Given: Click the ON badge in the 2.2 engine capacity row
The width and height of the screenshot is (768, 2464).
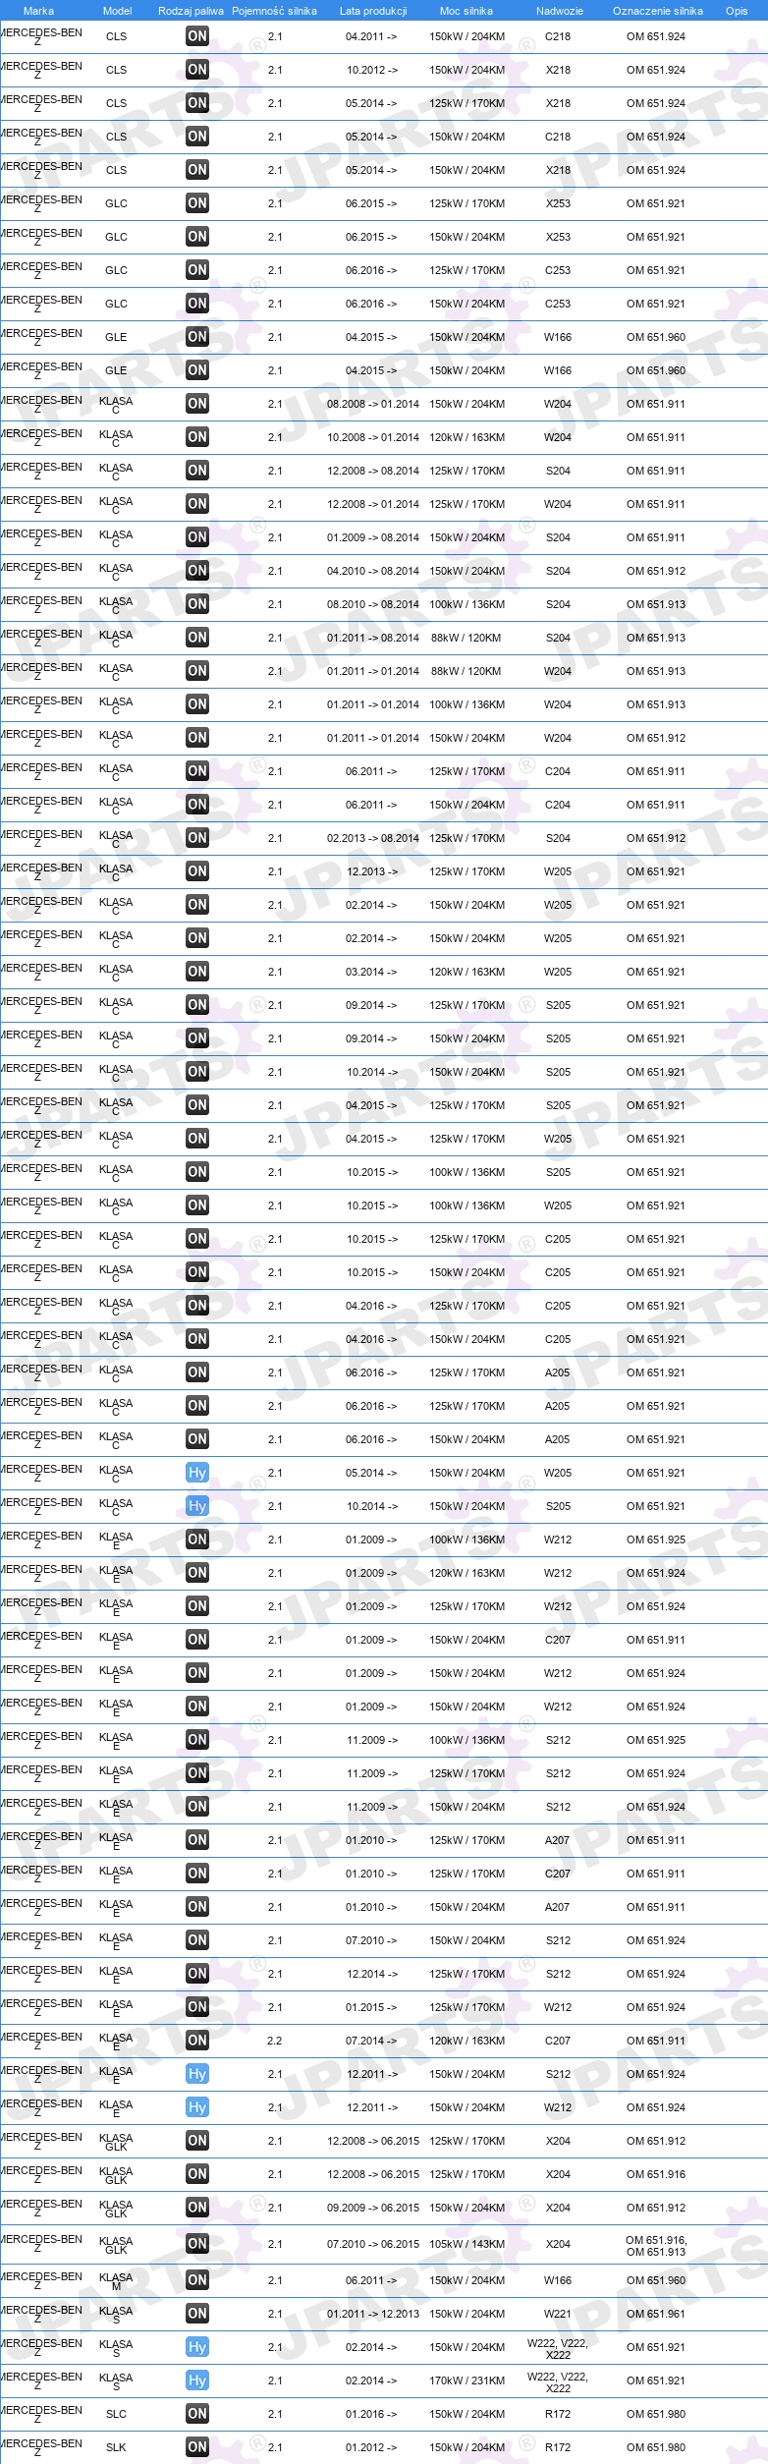Looking at the screenshot, I should pyautogui.click(x=197, y=2041).
